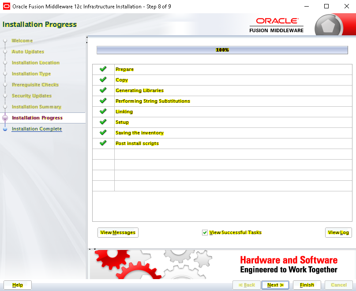Select the Security Updates step
The height and width of the screenshot is (291, 356).
tap(32, 96)
